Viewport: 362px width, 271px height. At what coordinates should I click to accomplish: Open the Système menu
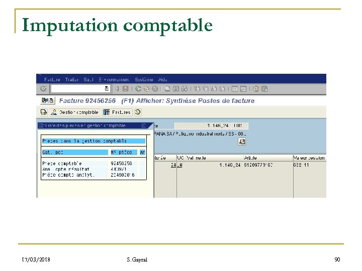point(144,79)
